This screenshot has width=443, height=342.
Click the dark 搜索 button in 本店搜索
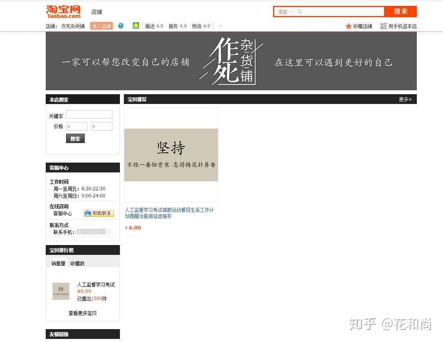coord(75,138)
